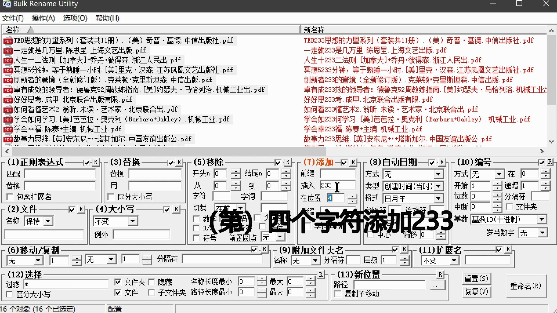This screenshot has height=313, width=557.
Task: Enable 包含扩展名 in the 正则表达式 section
Action: (10, 197)
